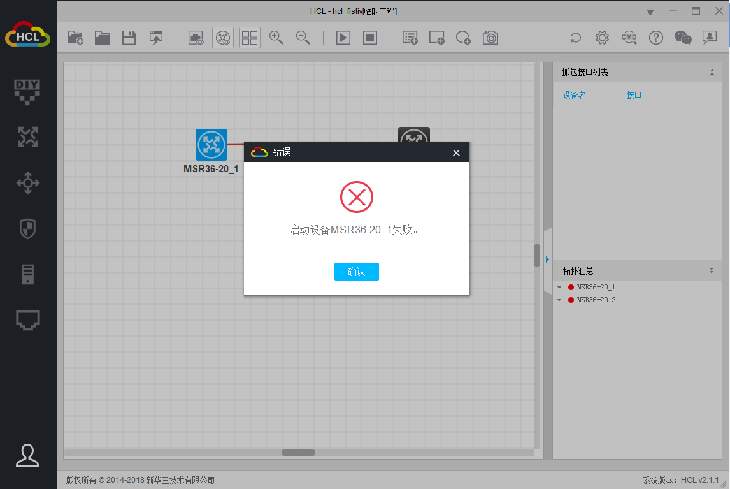Expand MSR36-20_2 in topology summary
The width and height of the screenshot is (730, 489).
click(x=559, y=300)
